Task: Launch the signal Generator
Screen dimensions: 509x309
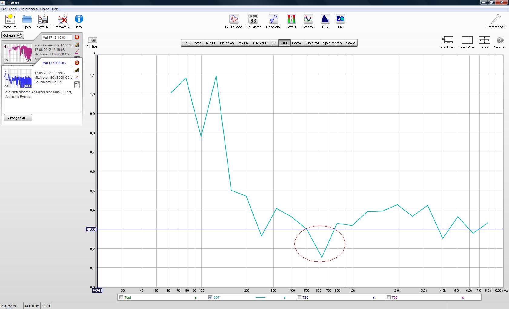Action: (273, 22)
